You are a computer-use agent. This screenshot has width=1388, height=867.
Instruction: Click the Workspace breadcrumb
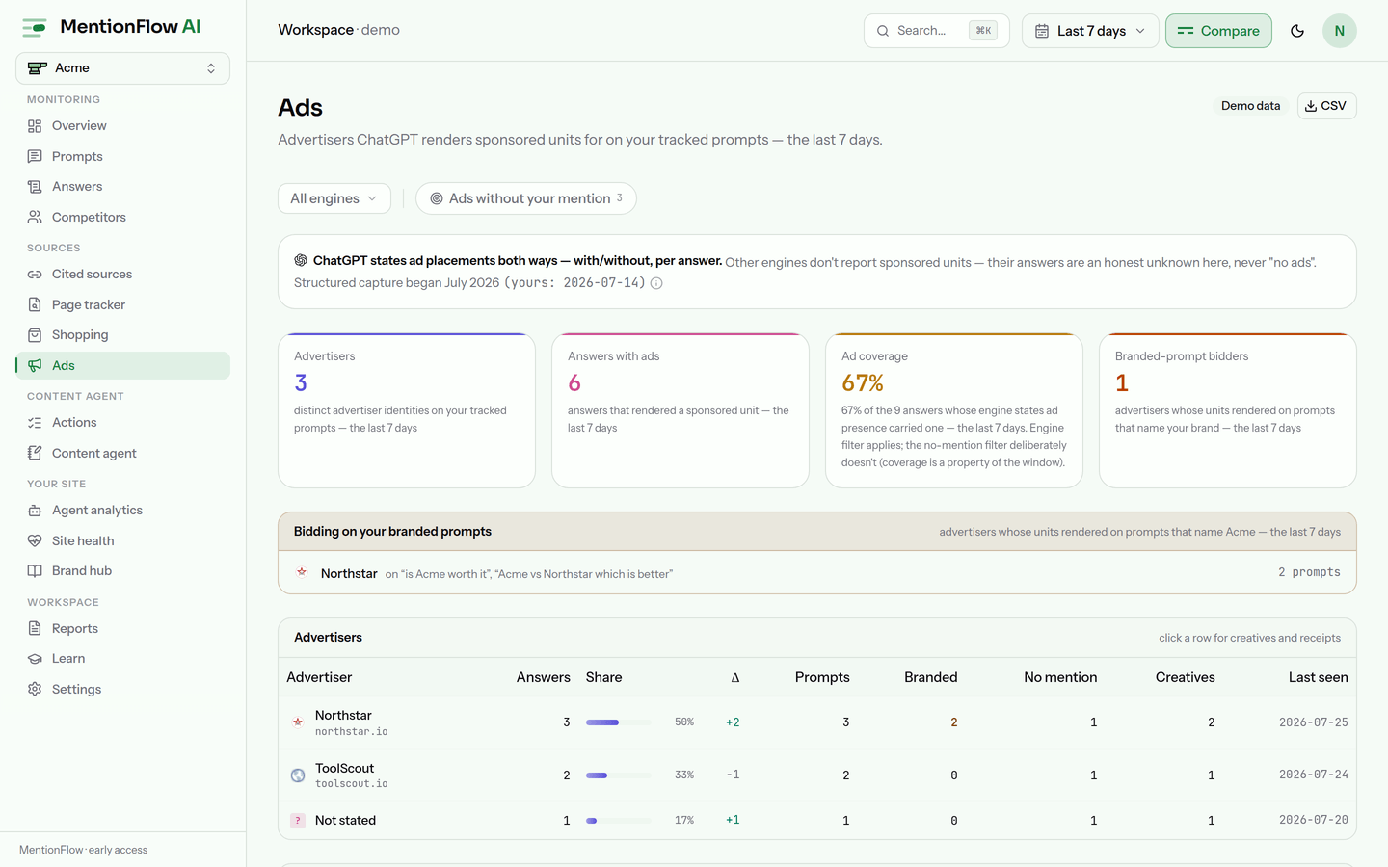(315, 30)
